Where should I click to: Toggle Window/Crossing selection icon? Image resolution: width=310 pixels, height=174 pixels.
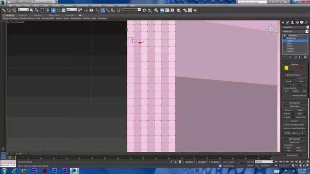coord(47,10)
